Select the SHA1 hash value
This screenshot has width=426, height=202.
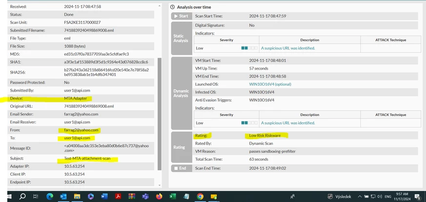(106, 62)
